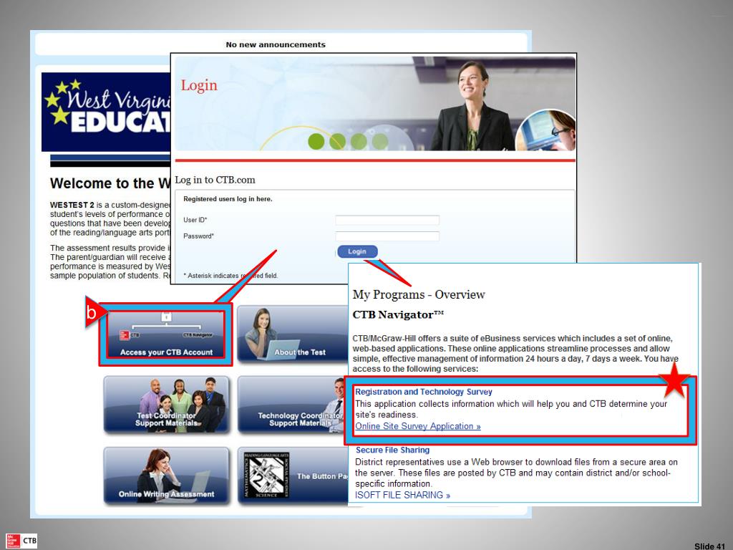Open the Access your CTB Account tile

(166, 335)
